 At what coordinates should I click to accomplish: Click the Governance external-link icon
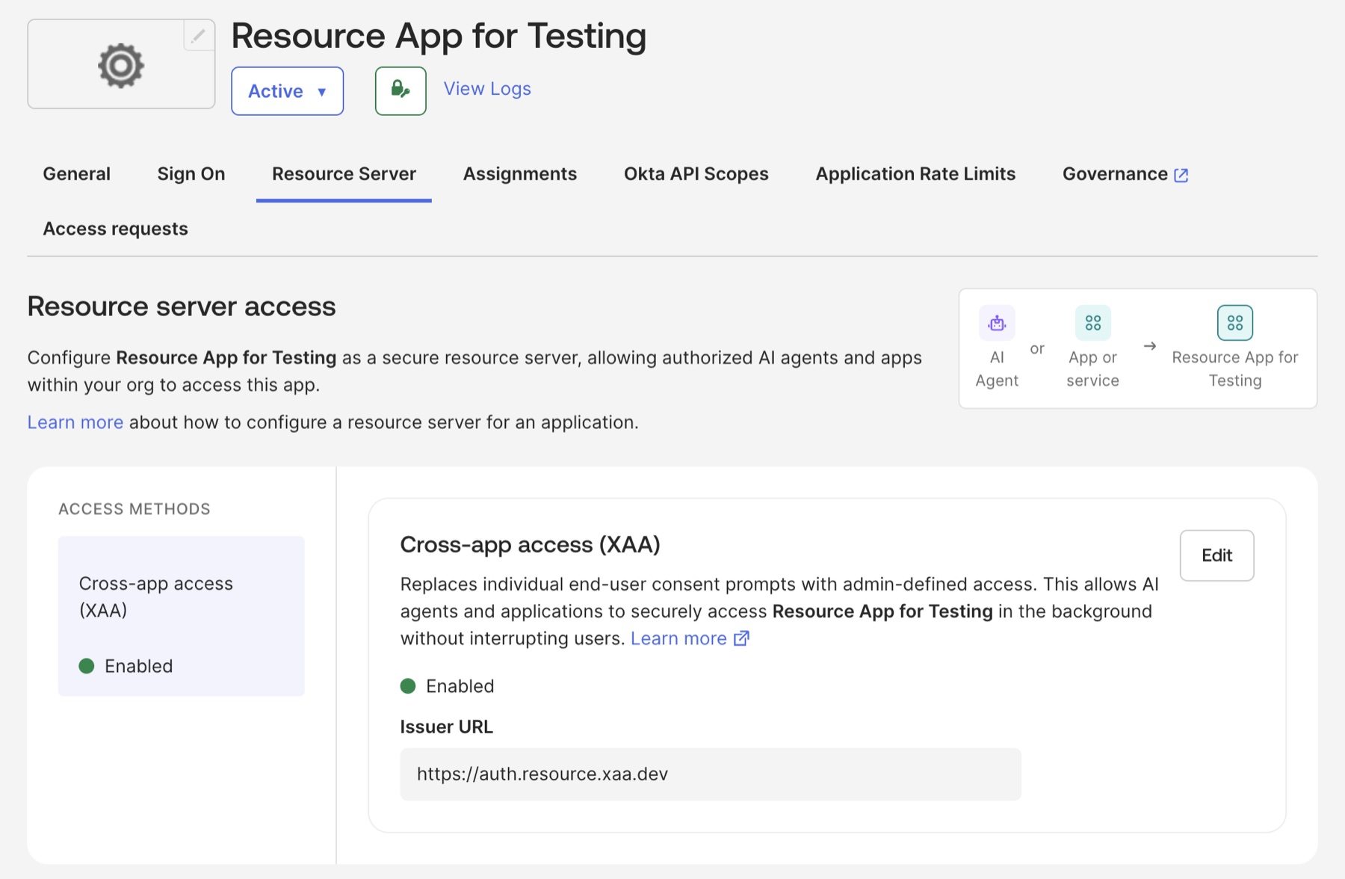(x=1181, y=176)
